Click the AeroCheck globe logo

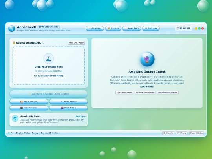tap(11, 28)
